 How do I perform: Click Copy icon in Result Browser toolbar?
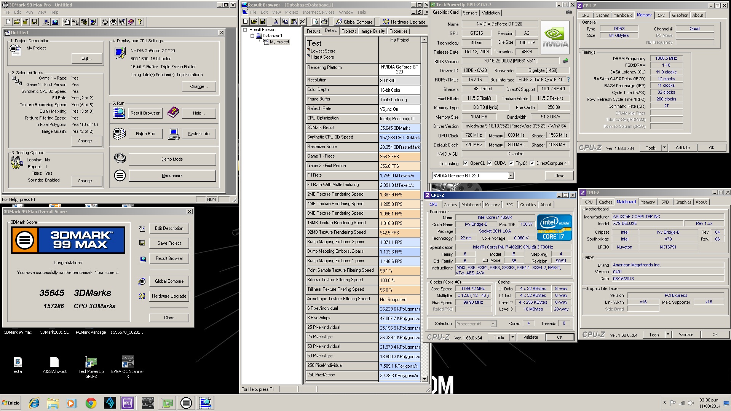(x=285, y=22)
